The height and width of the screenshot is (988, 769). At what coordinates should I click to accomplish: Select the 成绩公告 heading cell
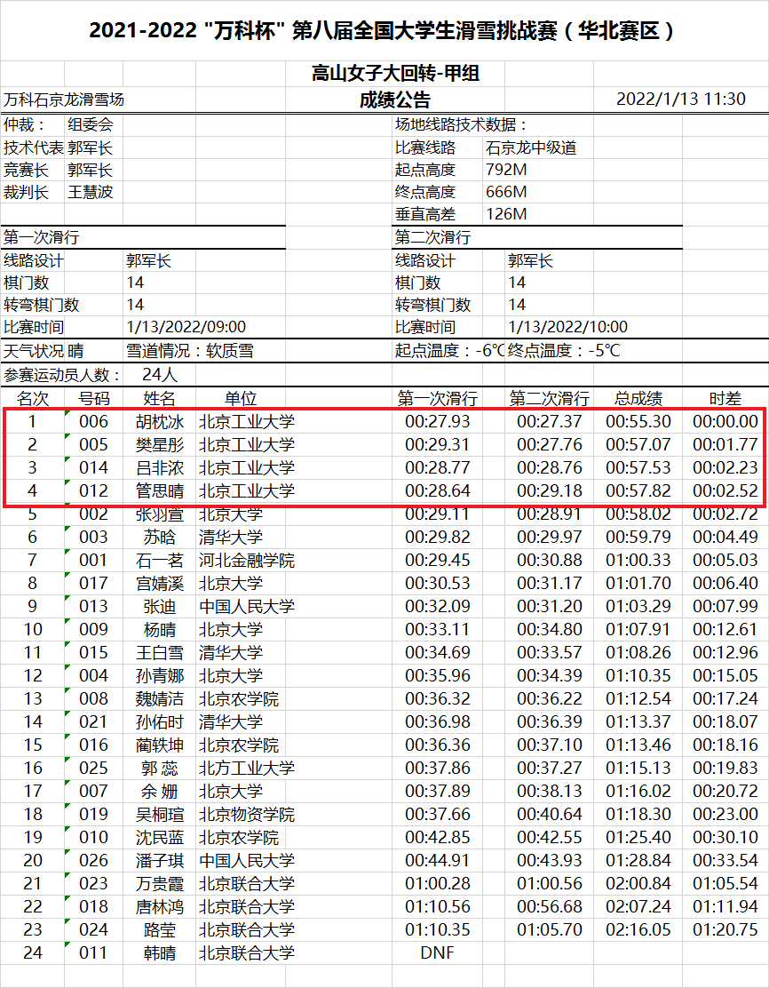pos(395,100)
